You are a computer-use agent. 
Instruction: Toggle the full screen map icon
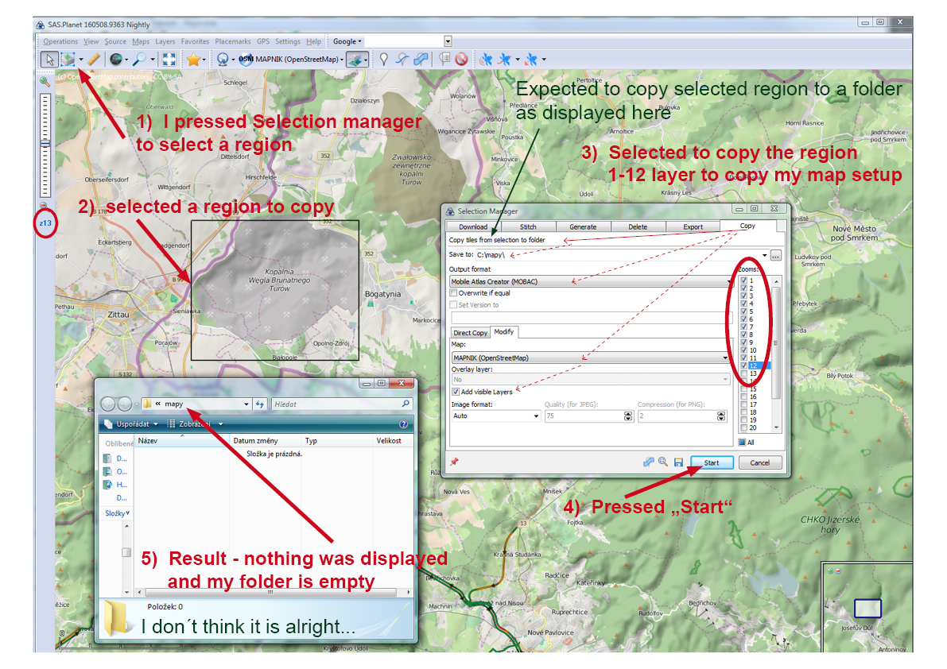(169, 59)
